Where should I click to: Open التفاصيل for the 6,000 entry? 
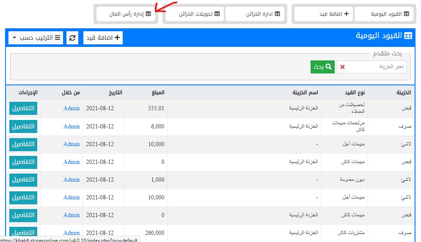pos(23,127)
